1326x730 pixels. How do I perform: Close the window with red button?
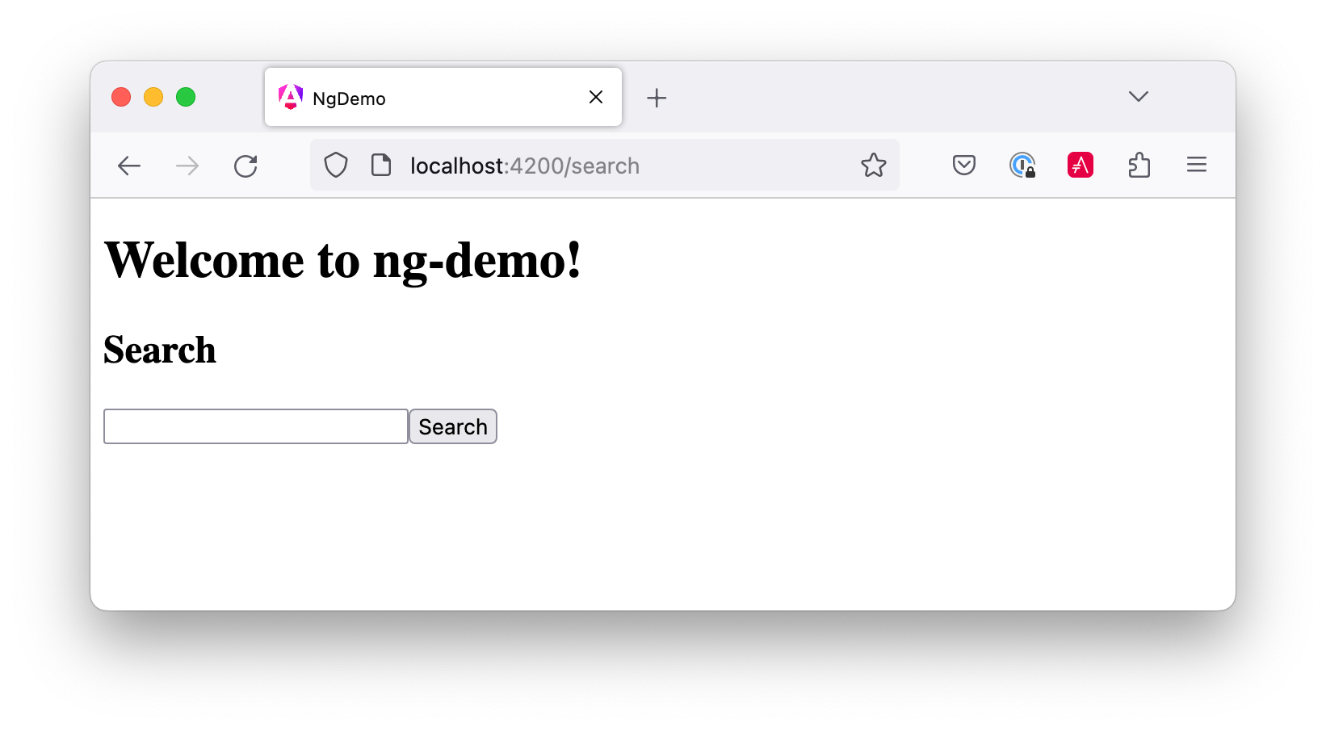click(121, 97)
